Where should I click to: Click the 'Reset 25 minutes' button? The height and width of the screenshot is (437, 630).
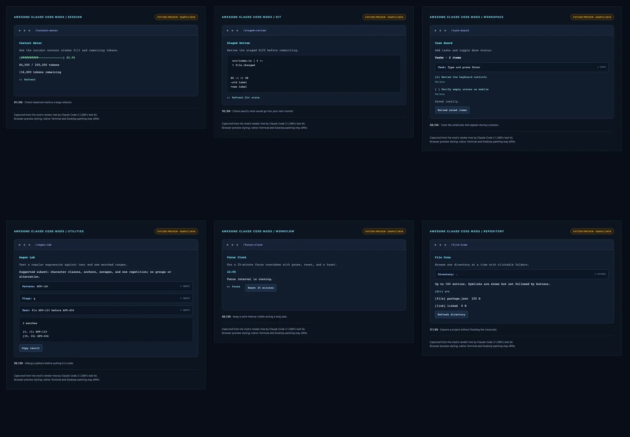pos(260,288)
